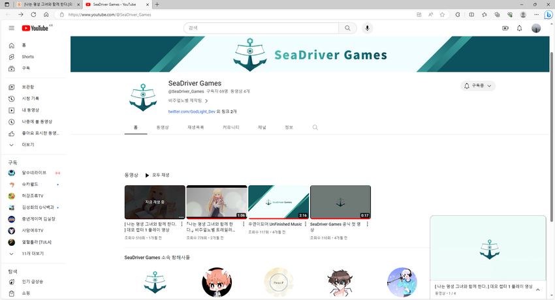Open the create video icon

click(x=505, y=28)
